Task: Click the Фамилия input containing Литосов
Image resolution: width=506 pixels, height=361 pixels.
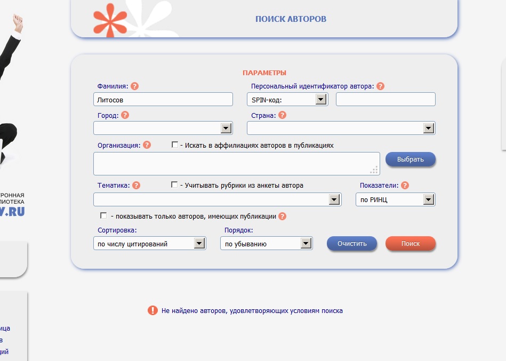Action: pos(163,99)
